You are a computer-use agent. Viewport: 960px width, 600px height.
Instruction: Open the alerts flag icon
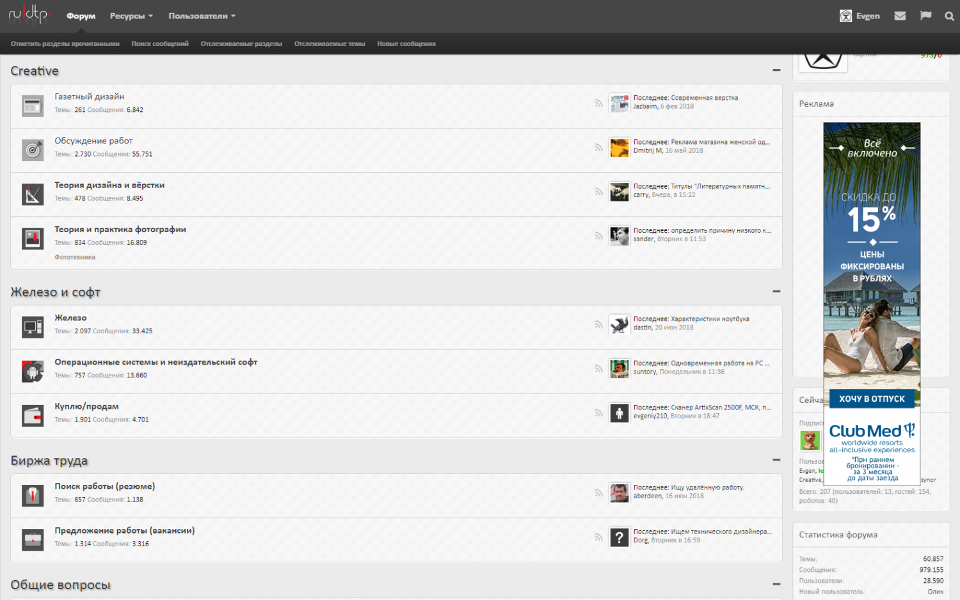pos(925,16)
